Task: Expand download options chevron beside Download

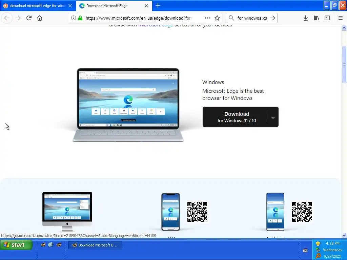Action: [x=273, y=117]
